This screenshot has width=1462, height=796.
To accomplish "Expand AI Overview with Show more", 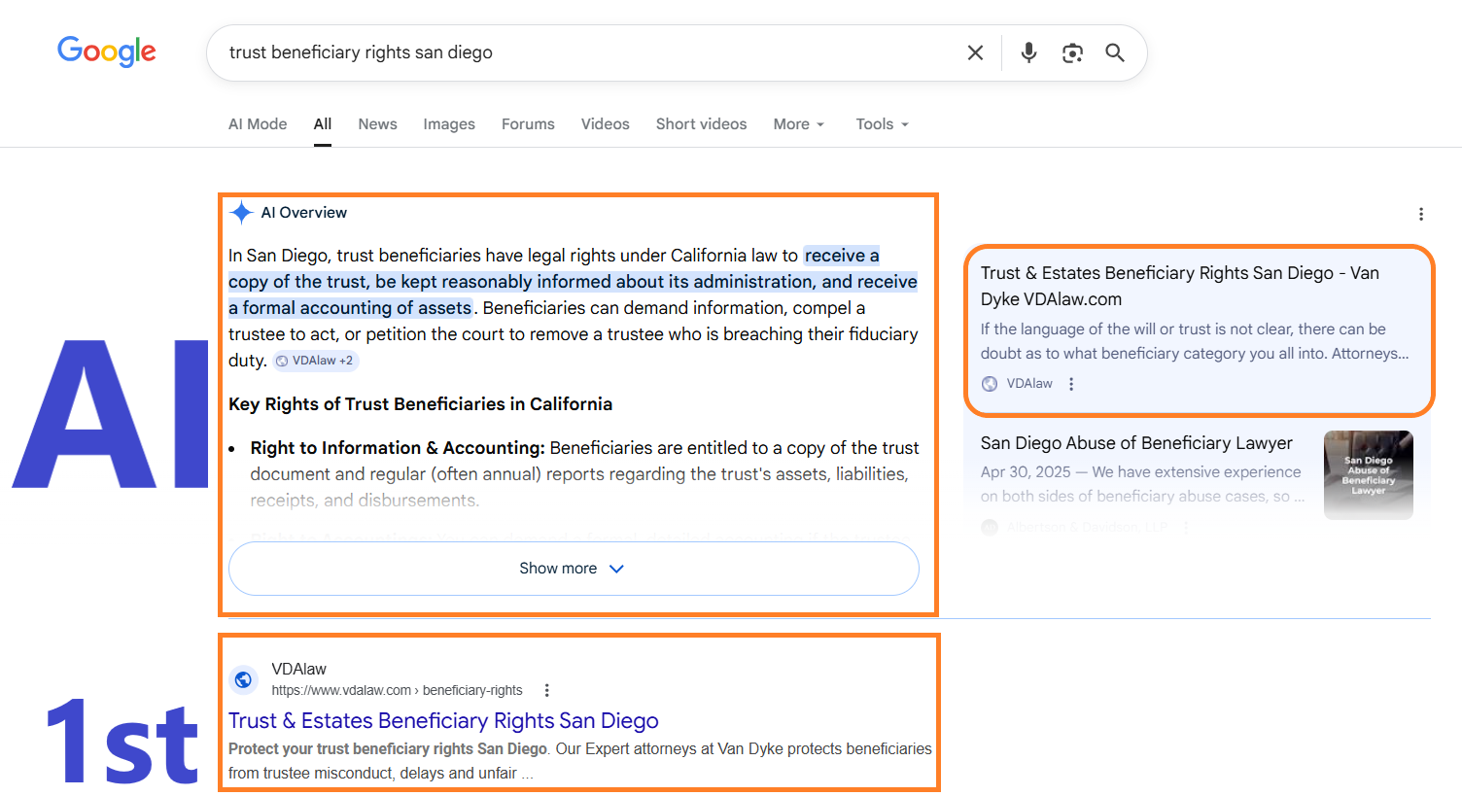I will point(573,569).
